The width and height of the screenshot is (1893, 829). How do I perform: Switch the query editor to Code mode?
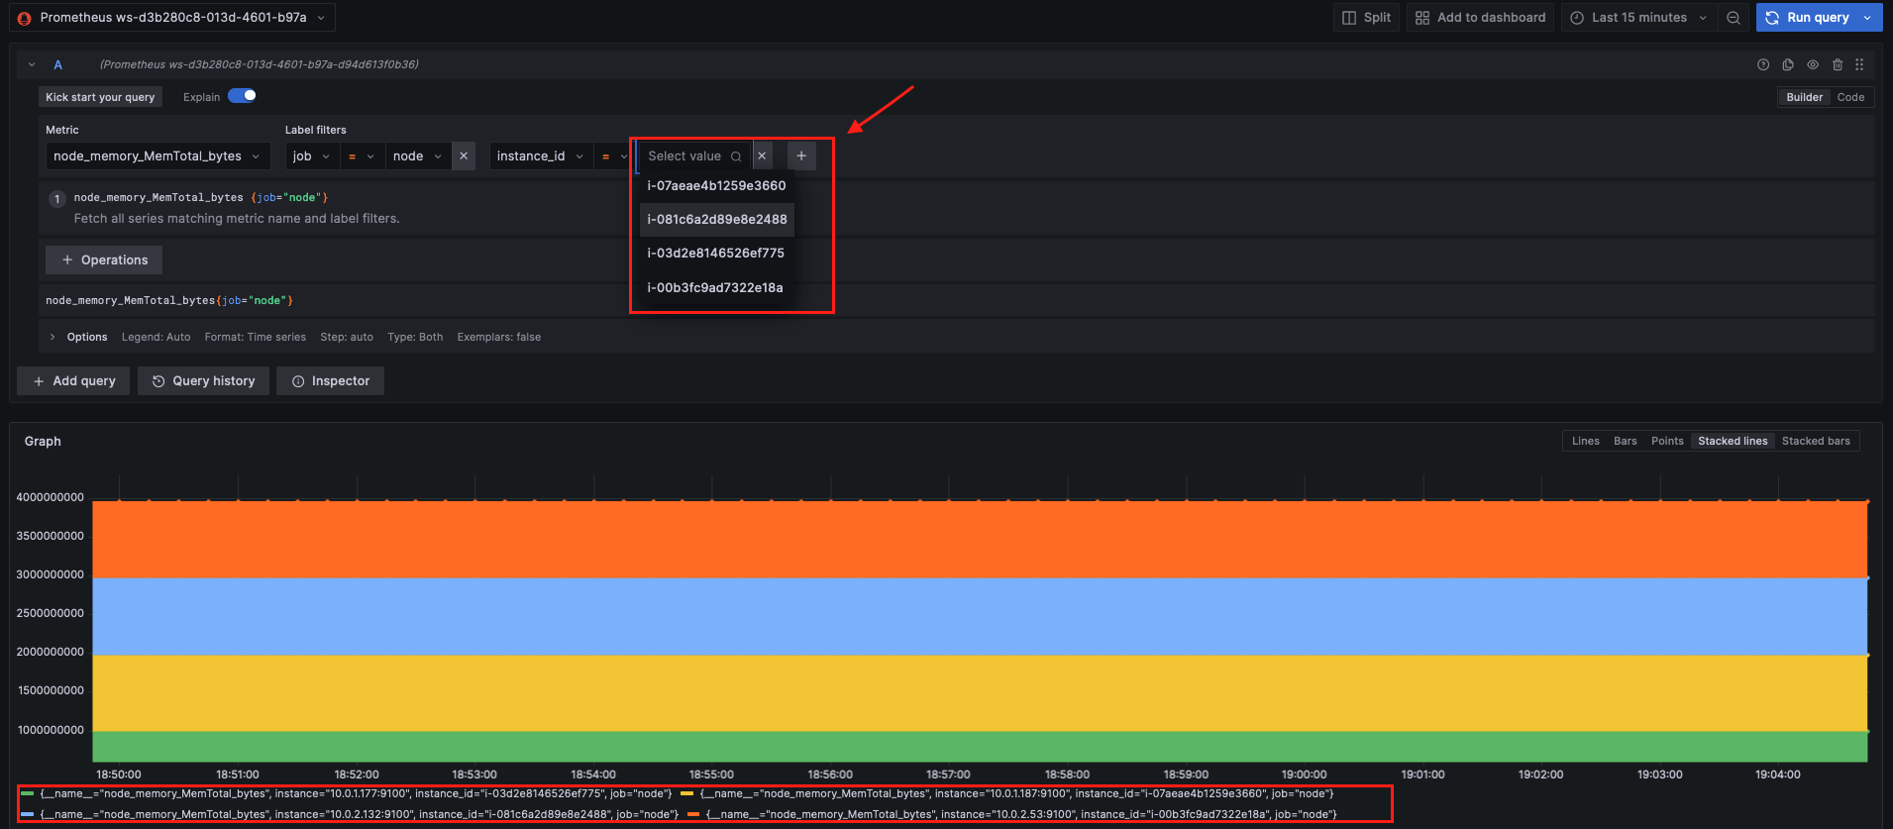(x=1850, y=97)
